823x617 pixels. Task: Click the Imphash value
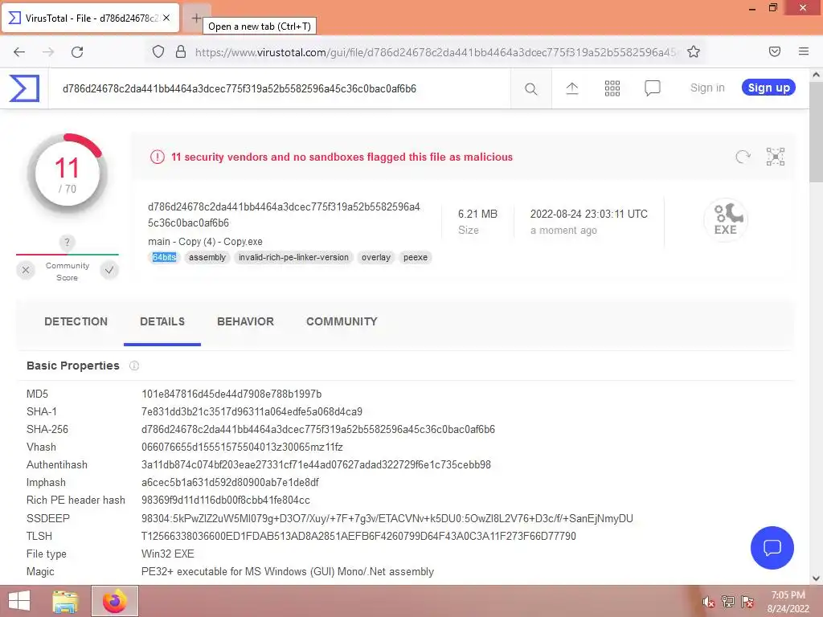pos(230,483)
